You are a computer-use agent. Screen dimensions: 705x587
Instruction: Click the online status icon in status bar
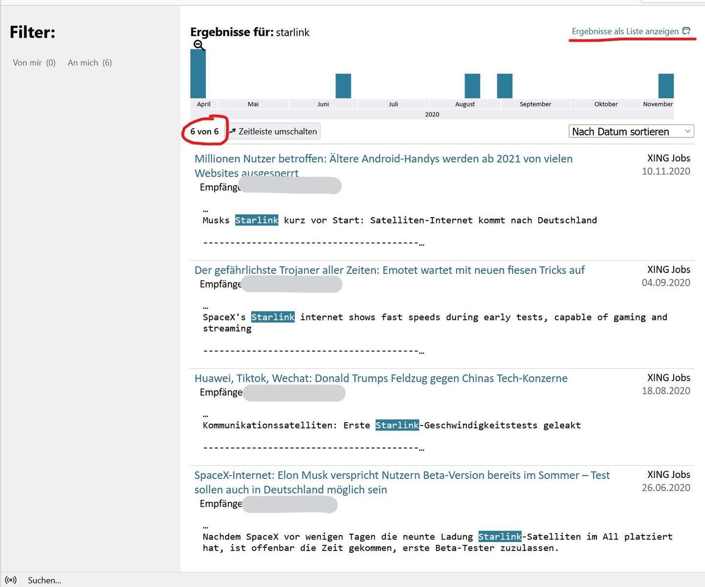click(x=11, y=580)
